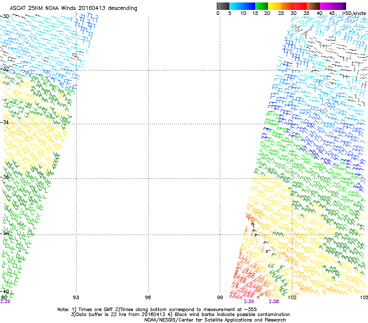Click the legend scale value '20'
Viewport: 368px width, 323px height.
click(268, 13)
